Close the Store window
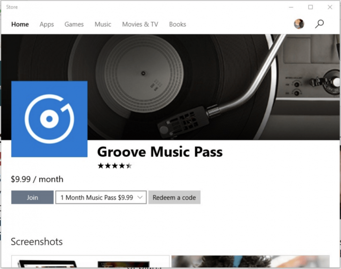341x269 pixels. click(330, 7)
